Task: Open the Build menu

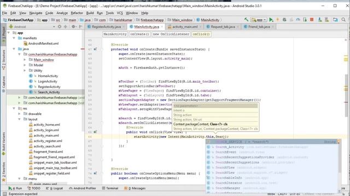Action: click(x=90, y=13)
